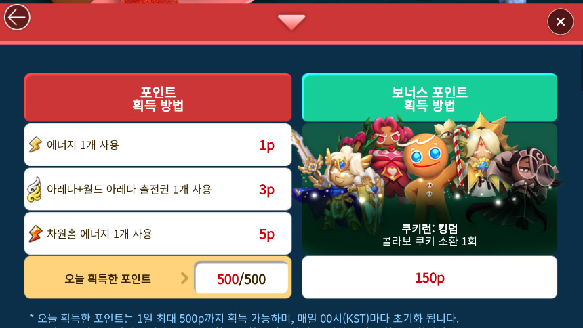This screenshot has height=328, width=583.
Task: Click the 오늘 획득한 포인트 label
Action: point(108,279)
